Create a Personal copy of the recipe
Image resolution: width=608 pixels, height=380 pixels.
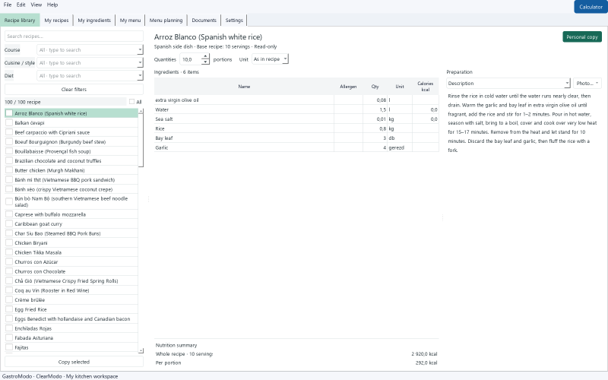pyautogui.click(x=582, y=36)
